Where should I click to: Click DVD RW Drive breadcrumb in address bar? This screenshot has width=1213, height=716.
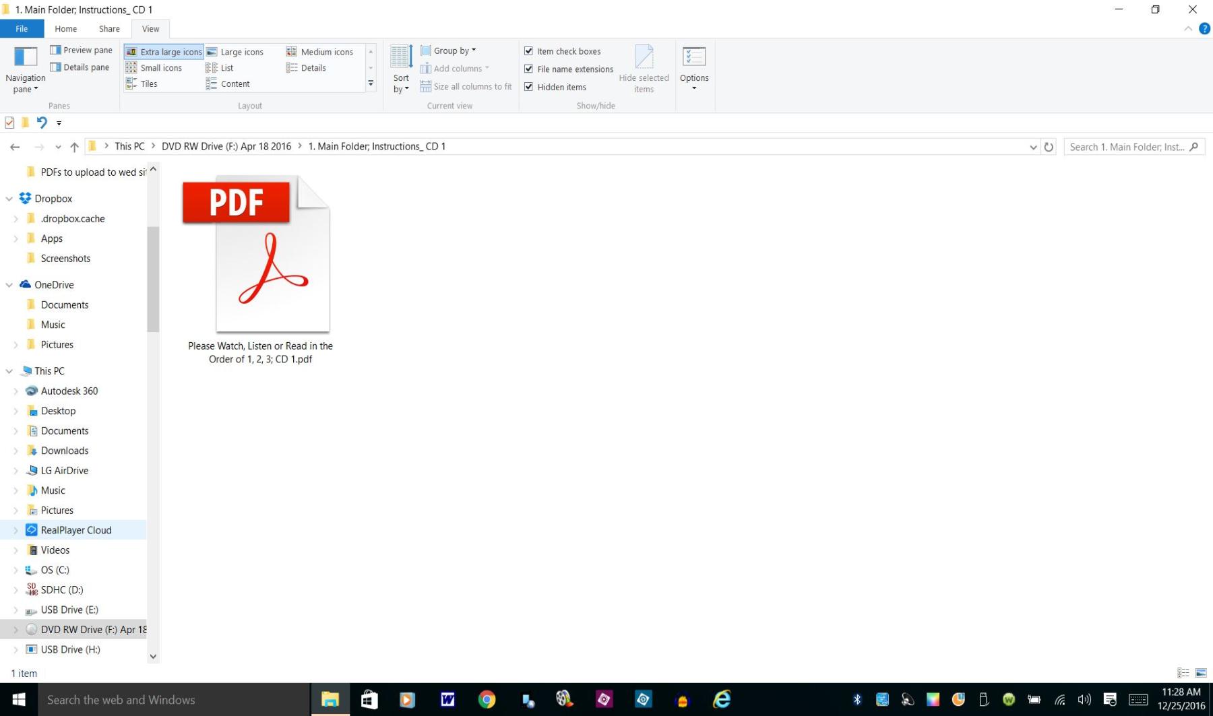click(x=226, y=146)
